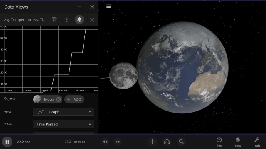The width and height of the screenshot is (266, 149).
Task: Close the Data Views panel
Action: click(x=92, y=7)
